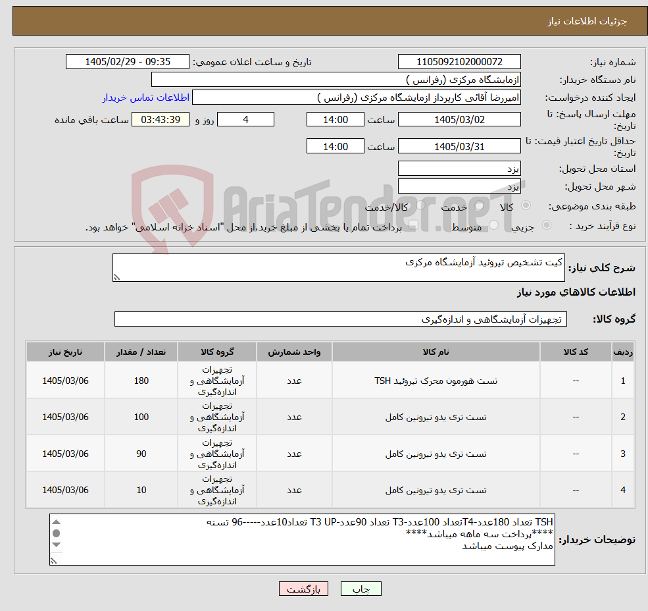Click the buyer organization name field
The image size is (648, 611).
pos(336,80)
